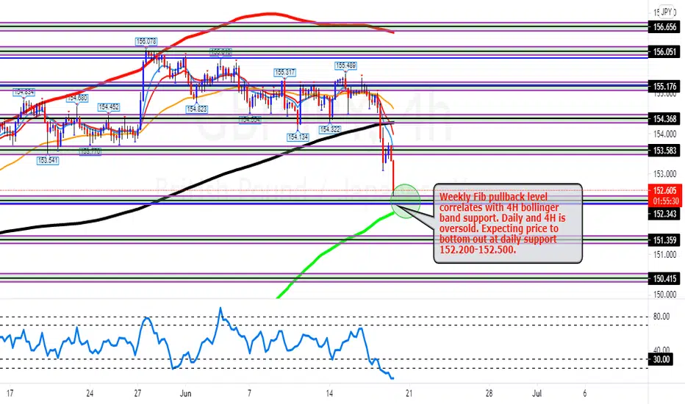Click the current price label 152.605
Image resolution: width=685 pixels, height=404 pixels.
664,190
